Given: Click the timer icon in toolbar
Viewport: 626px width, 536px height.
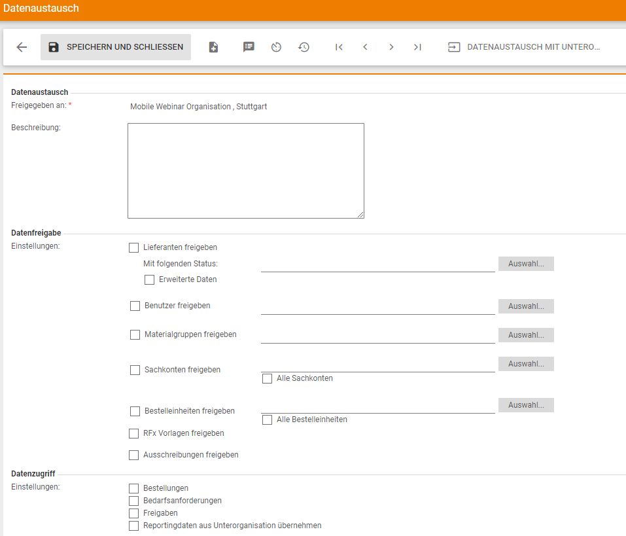Looking at the screenshot, I should click(x=276, y=47).
